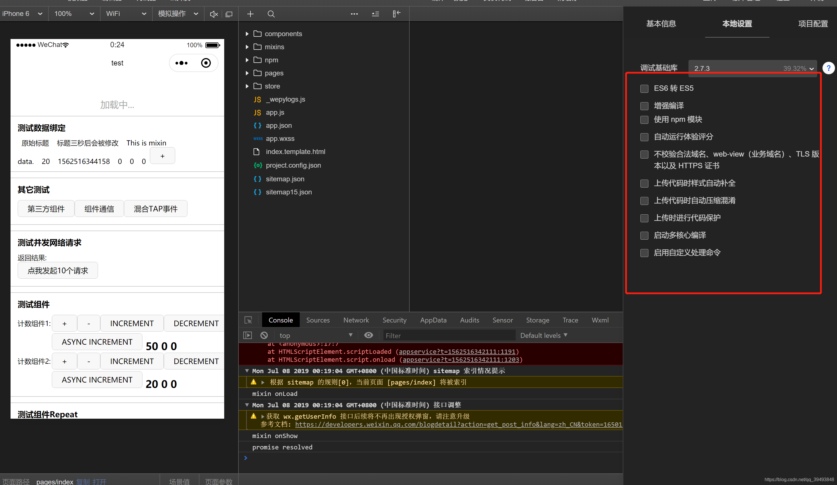Tap the 第三方组件 button
Image resolution: width=837 pixels, height=485 pixels.
(x=46, y=209)
